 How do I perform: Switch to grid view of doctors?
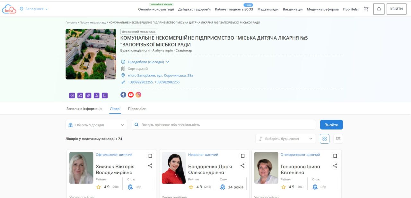click(x=325, y=139)
